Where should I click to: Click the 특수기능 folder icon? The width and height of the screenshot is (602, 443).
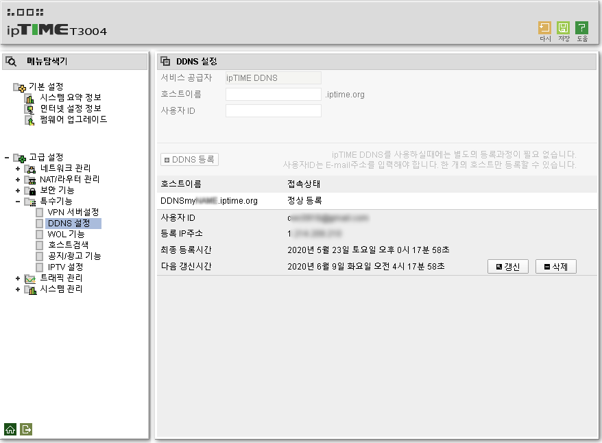point(30,202)
